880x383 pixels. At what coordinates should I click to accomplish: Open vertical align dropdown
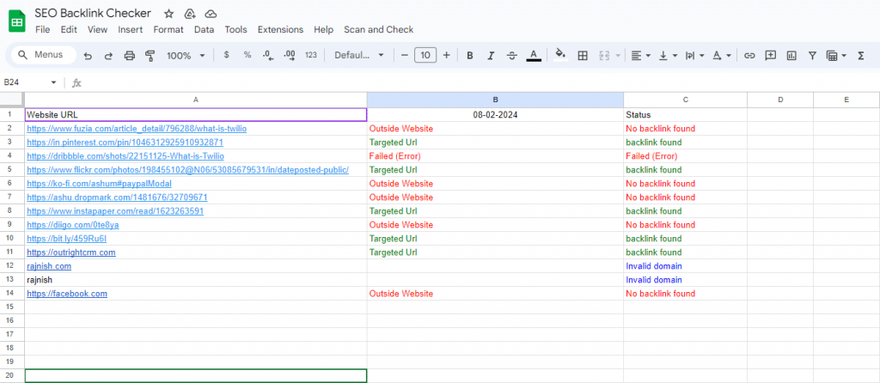coord(668,55)
